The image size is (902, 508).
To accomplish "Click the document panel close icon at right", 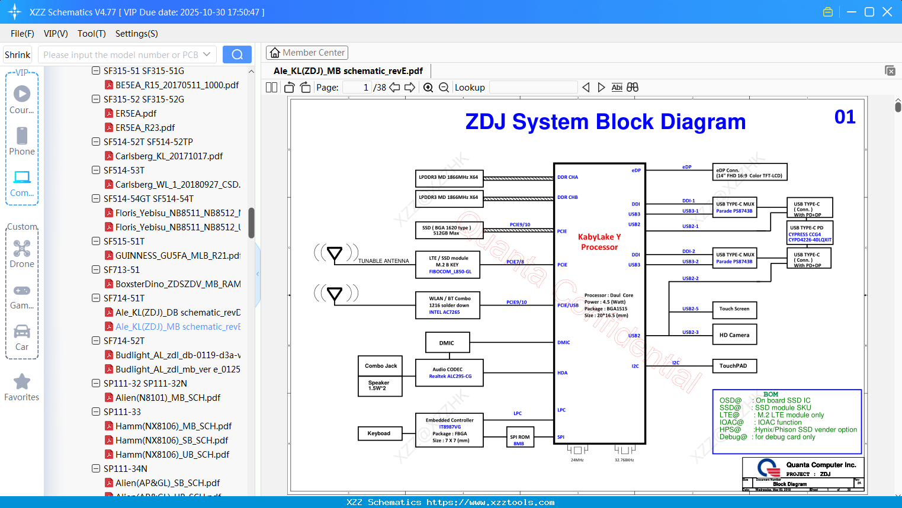I will 890,70.
